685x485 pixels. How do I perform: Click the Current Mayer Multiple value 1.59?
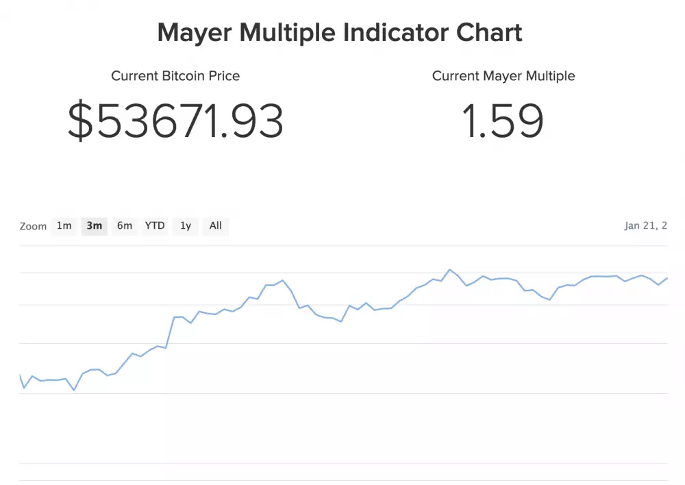(x=503, y=121)
